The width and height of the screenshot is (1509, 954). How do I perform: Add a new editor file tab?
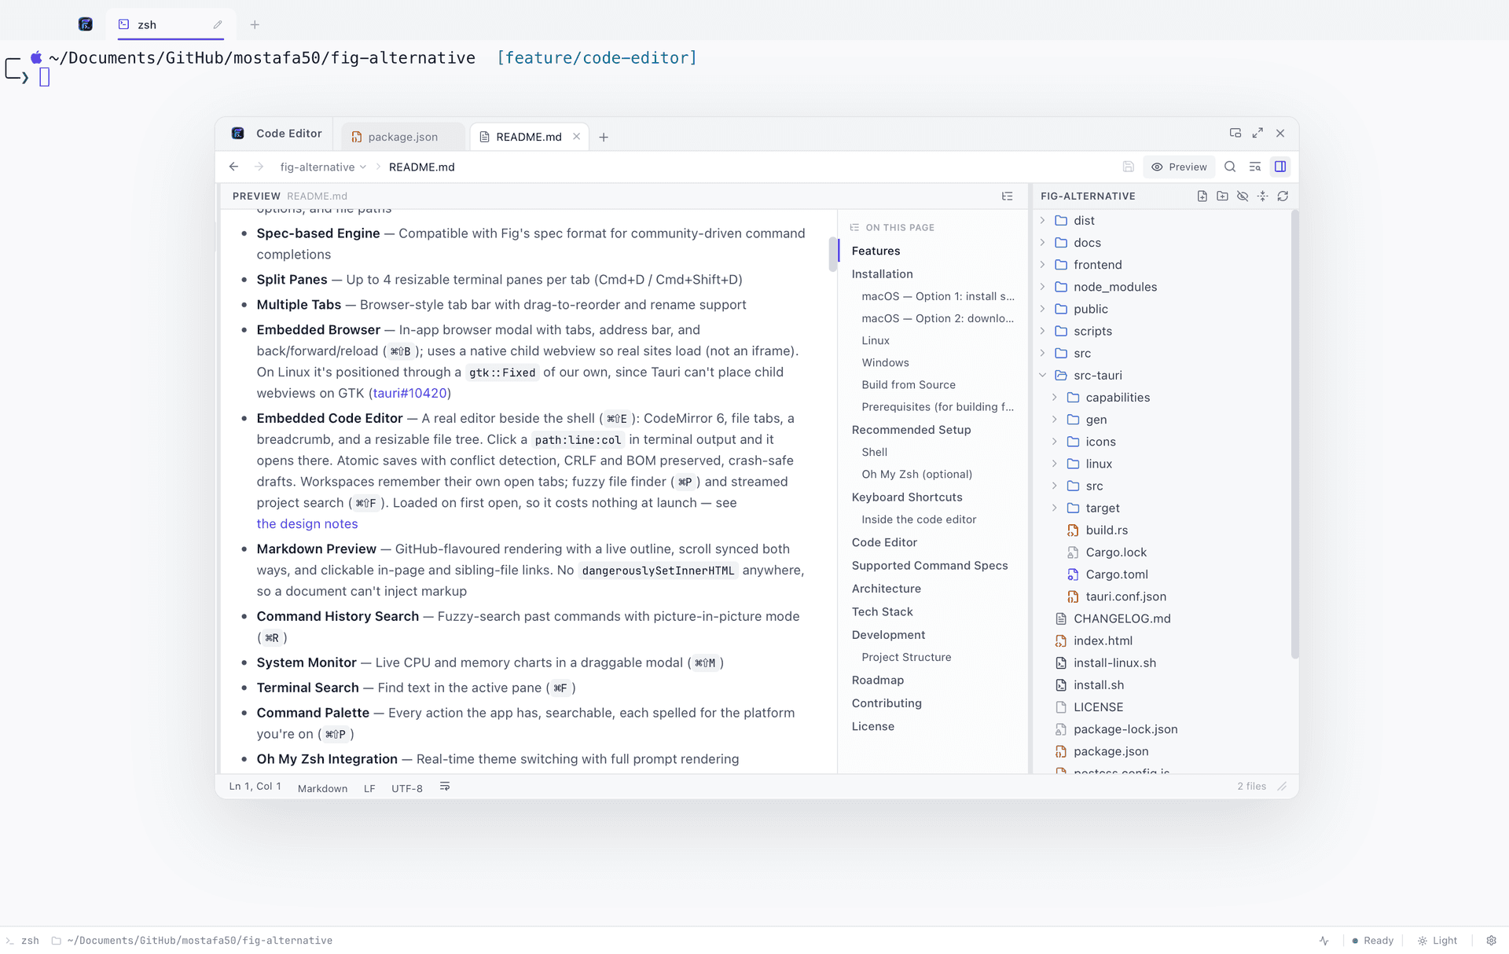click(604, 138)
